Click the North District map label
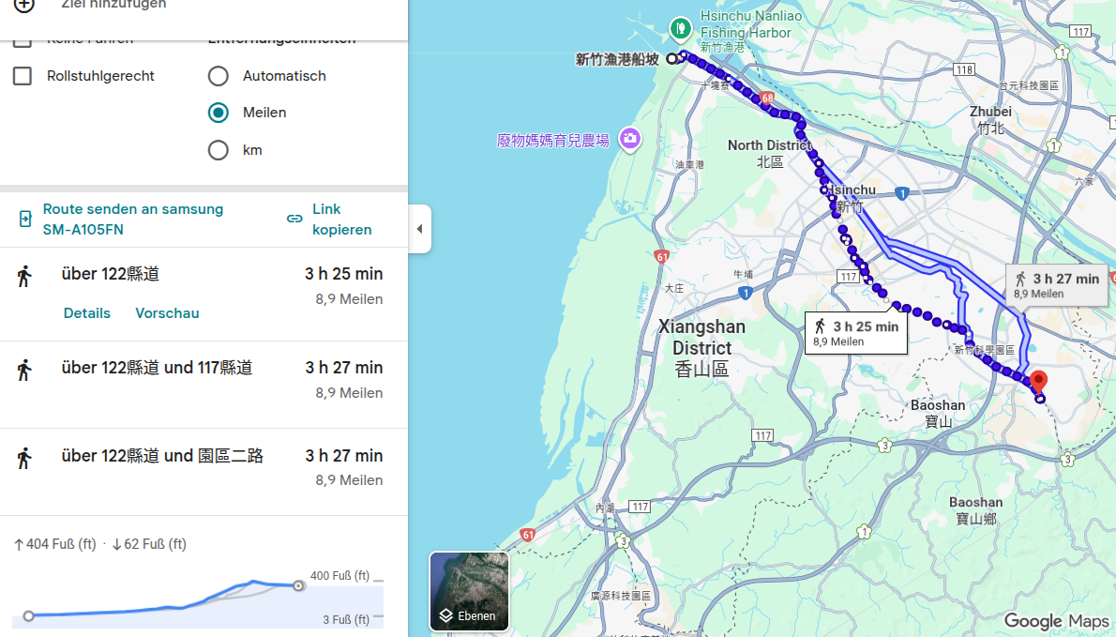 pyautogui.click(x=769, y=154)
